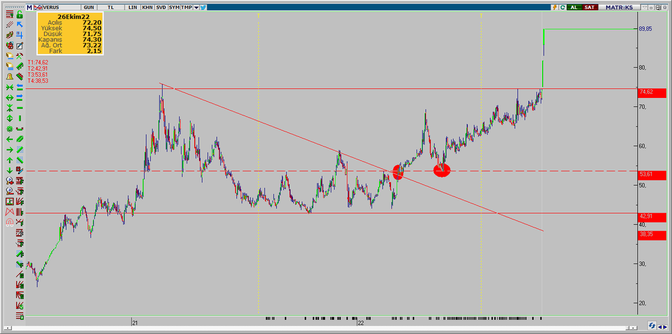Toggle LIN linear scale mode
This screenshot has height=334, width=672.
[133, 7]
